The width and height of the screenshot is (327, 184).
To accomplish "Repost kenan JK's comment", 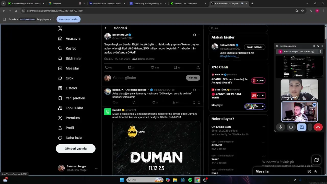I will point(134,102).
